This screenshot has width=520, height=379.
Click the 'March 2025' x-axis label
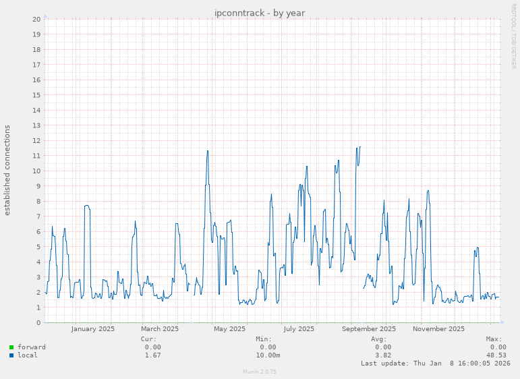[160, 329]
